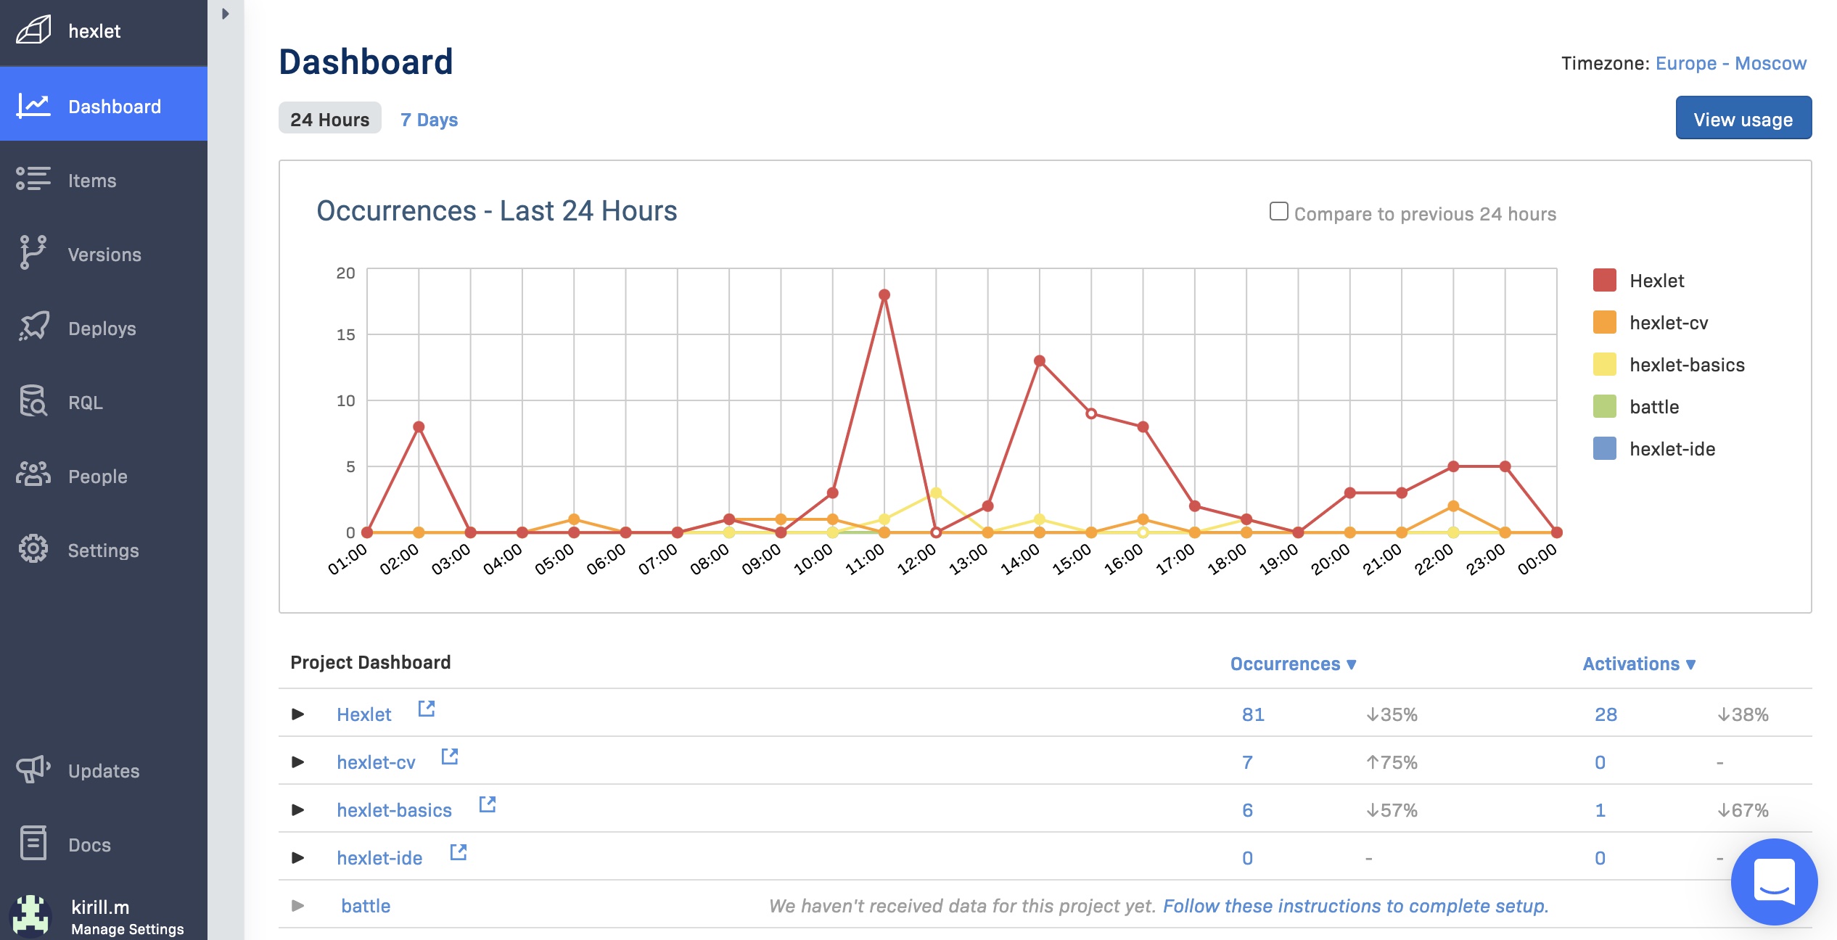The width and height of the screenshot is (1837, 940).
Task: Select the 7 Days tab
Action: click(430, 117)
